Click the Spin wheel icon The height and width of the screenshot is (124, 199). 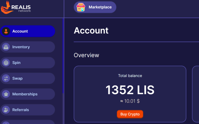(x=6, y=63)
